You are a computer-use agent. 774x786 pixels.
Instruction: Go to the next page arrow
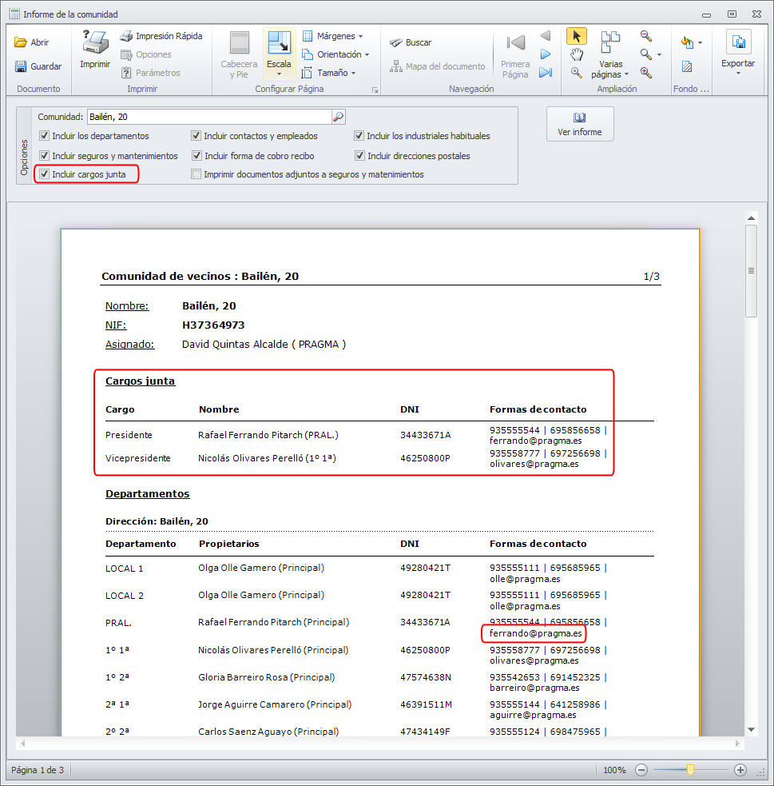tap(546, 54)
